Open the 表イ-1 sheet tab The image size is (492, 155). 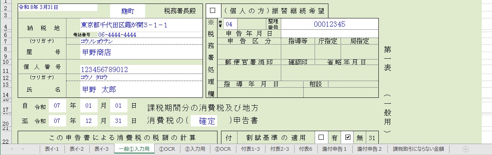[x=52, y=149]
